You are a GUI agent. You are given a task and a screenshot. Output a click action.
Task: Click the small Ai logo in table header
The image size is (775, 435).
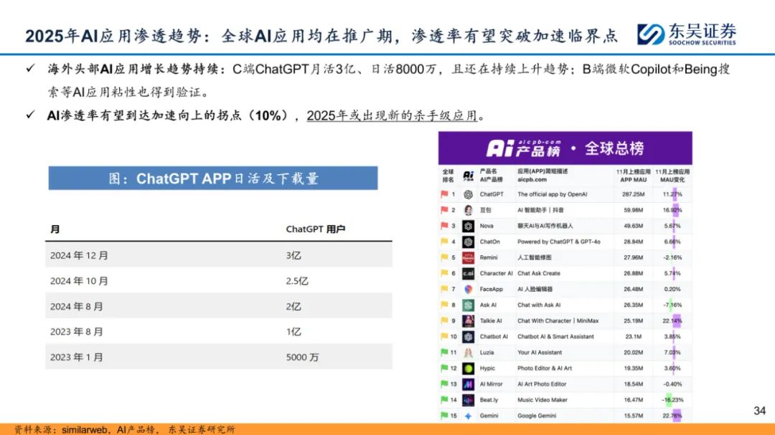point(468,176)
